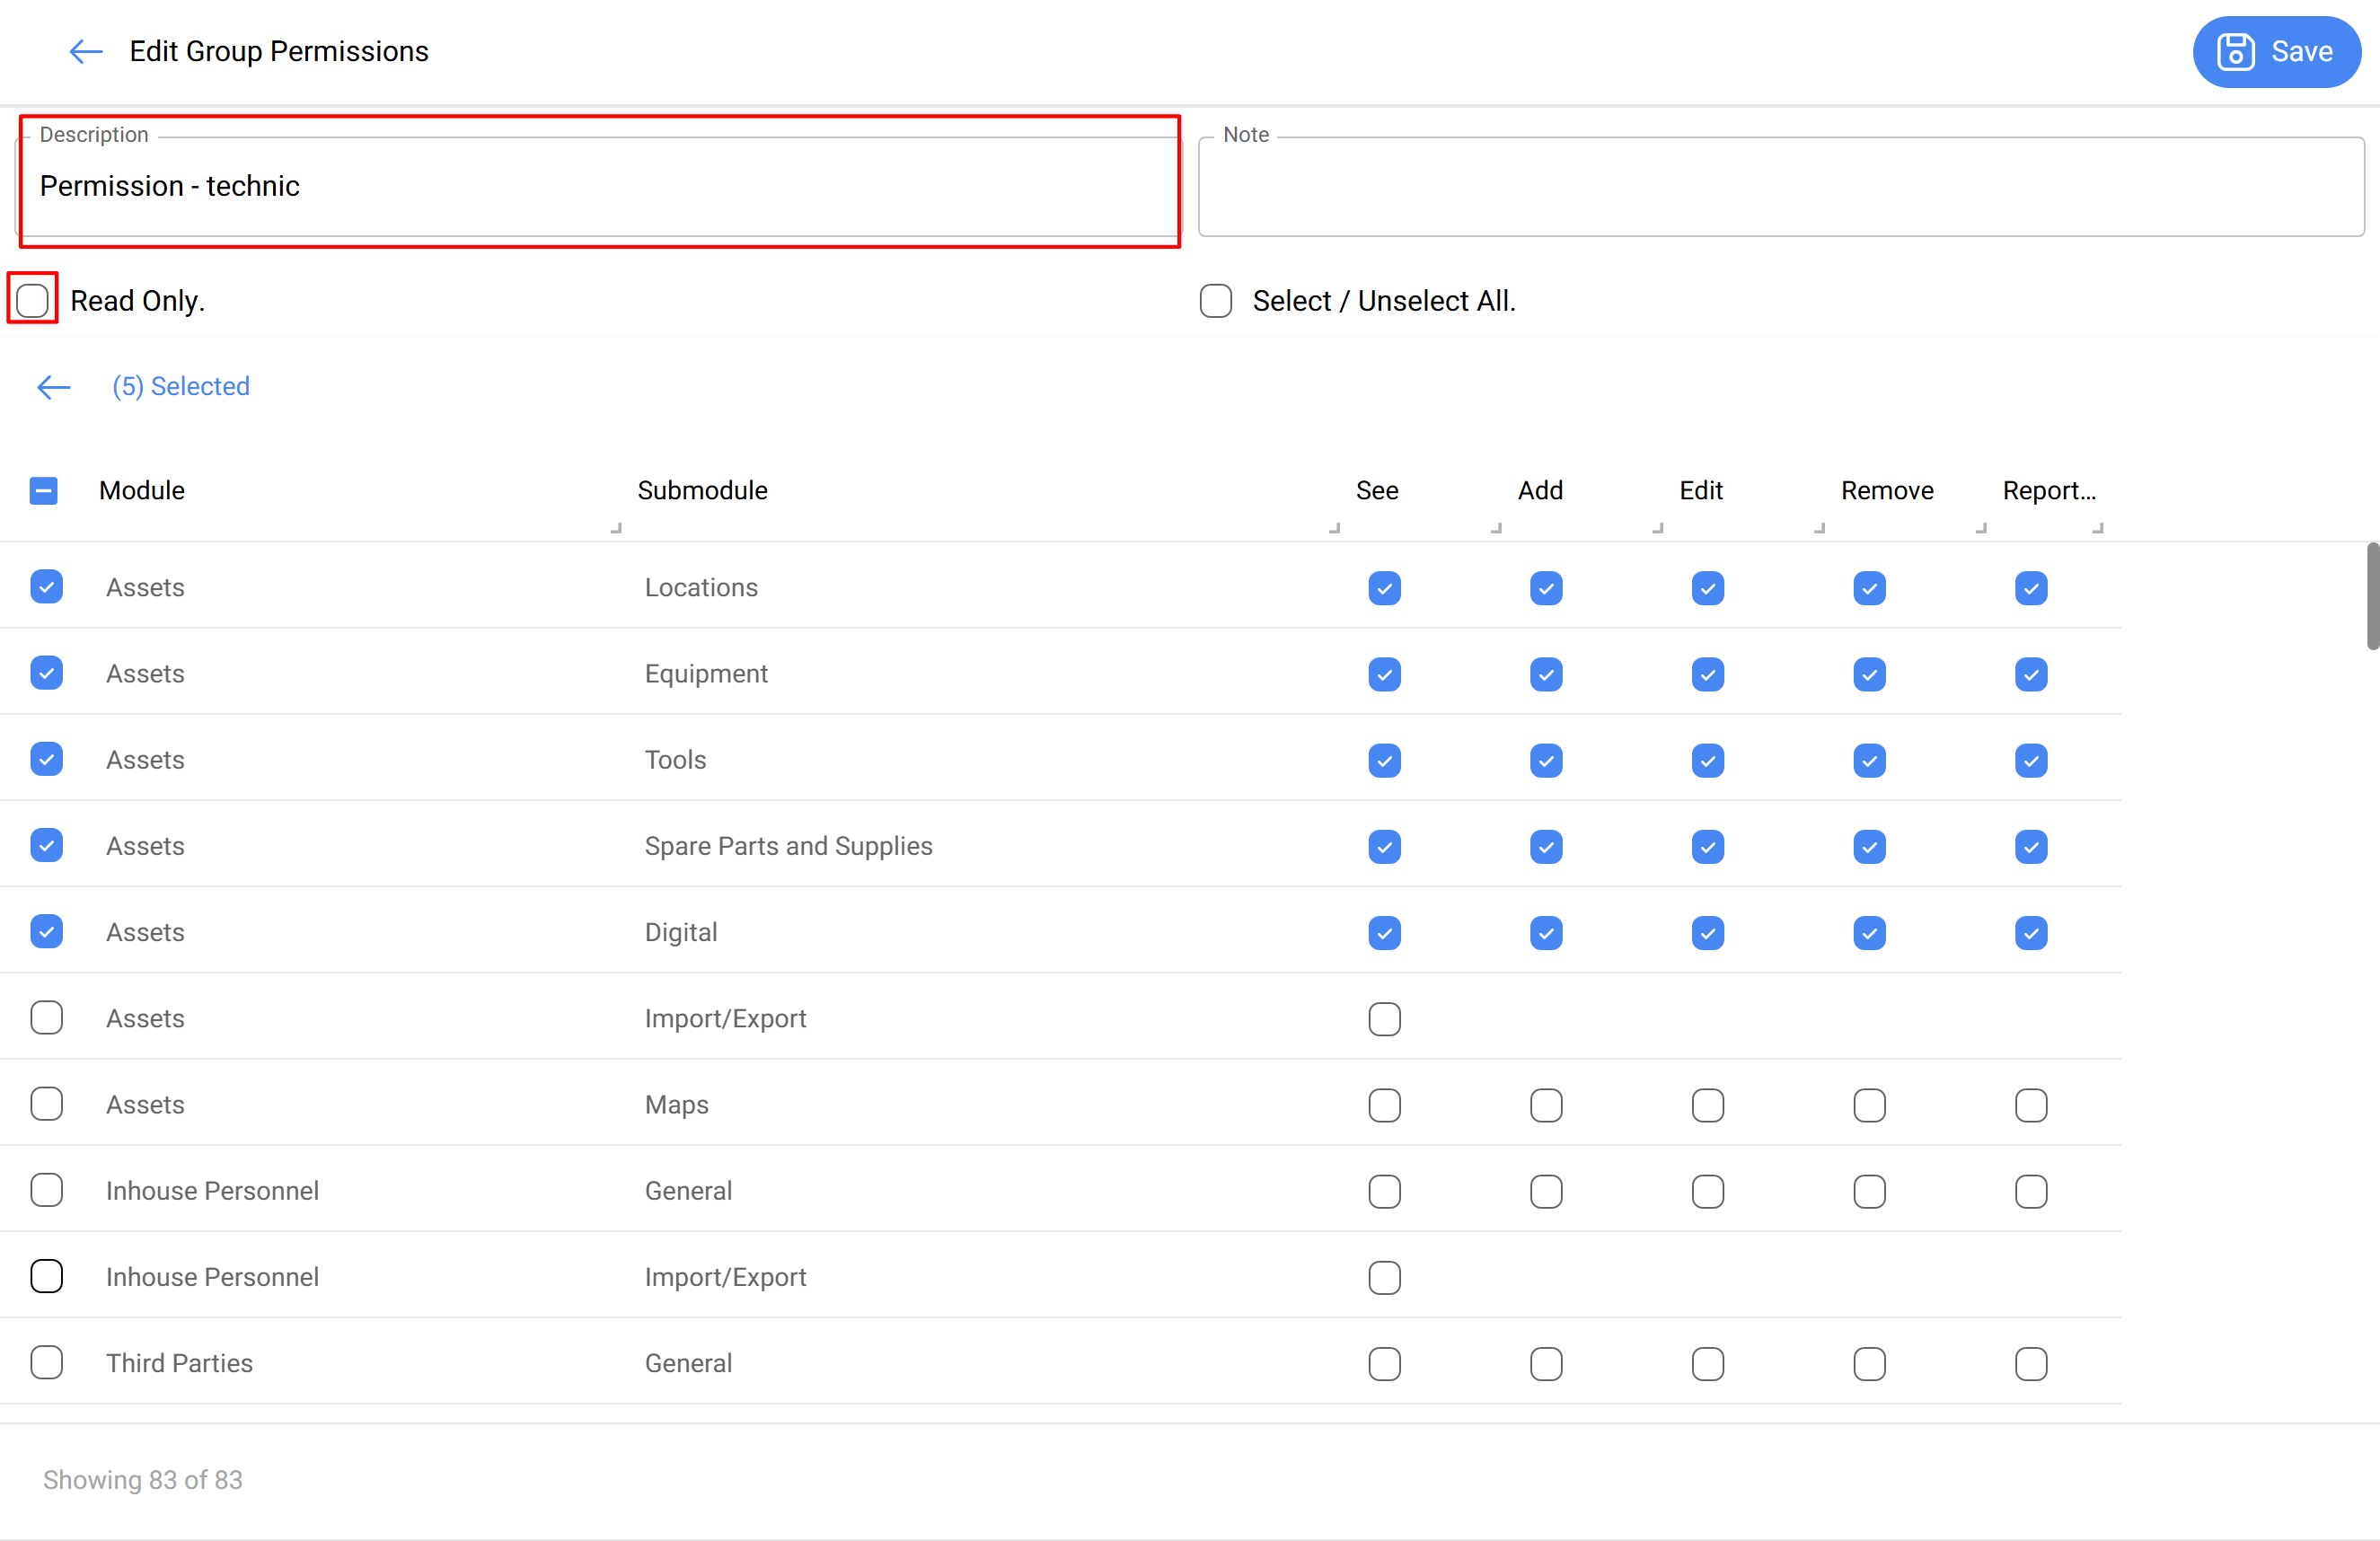Click into the Note text field
Viewport: 2380px width, 1541px height.
[x=1780, y=188]
